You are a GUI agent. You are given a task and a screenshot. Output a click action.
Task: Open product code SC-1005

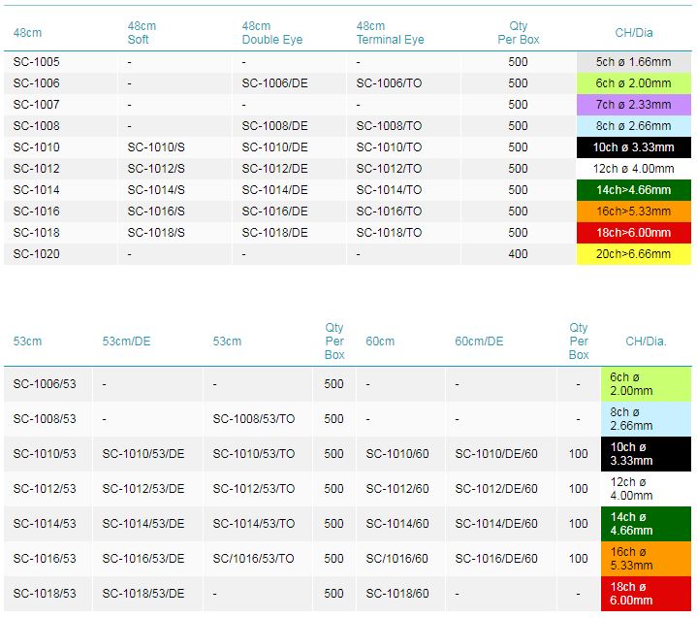pos(36,62)
